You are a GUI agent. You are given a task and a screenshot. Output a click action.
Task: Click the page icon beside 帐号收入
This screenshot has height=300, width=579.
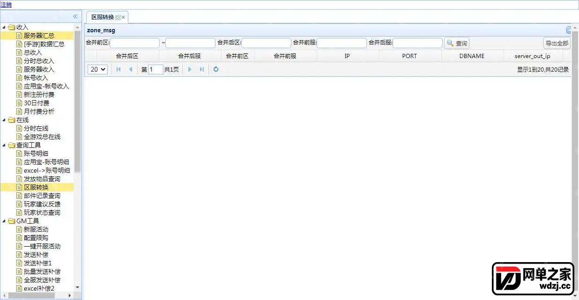click(x=19, y=78)
